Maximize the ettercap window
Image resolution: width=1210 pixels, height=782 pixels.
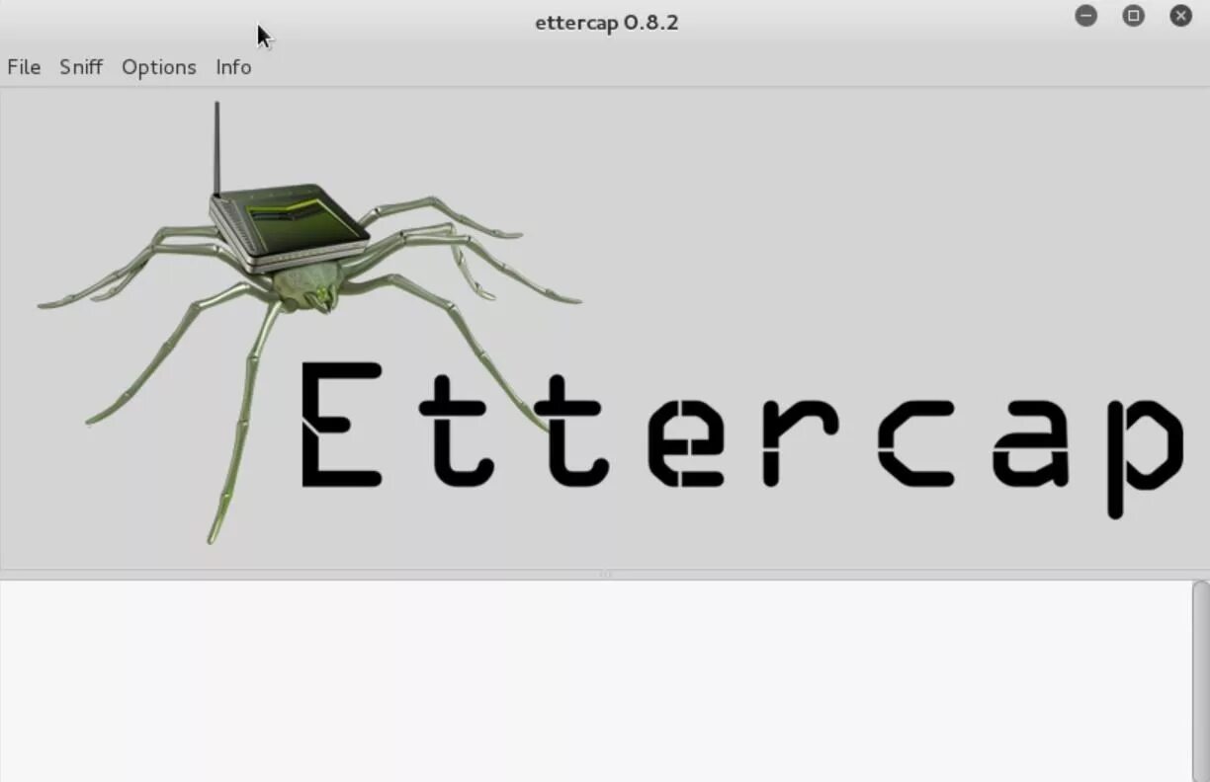pyautogui.click(x=1134, y=16)
